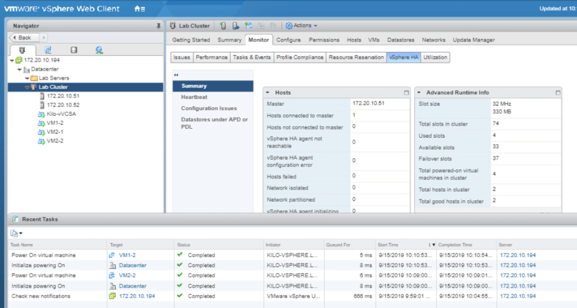Screen dimensions: 577x308
Task: Select Heartbeat in the vSphere HA list
Action: point(194,97)
